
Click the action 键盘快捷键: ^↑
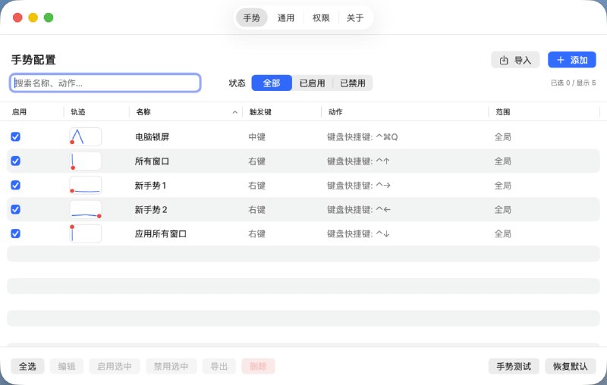point(358,161)
